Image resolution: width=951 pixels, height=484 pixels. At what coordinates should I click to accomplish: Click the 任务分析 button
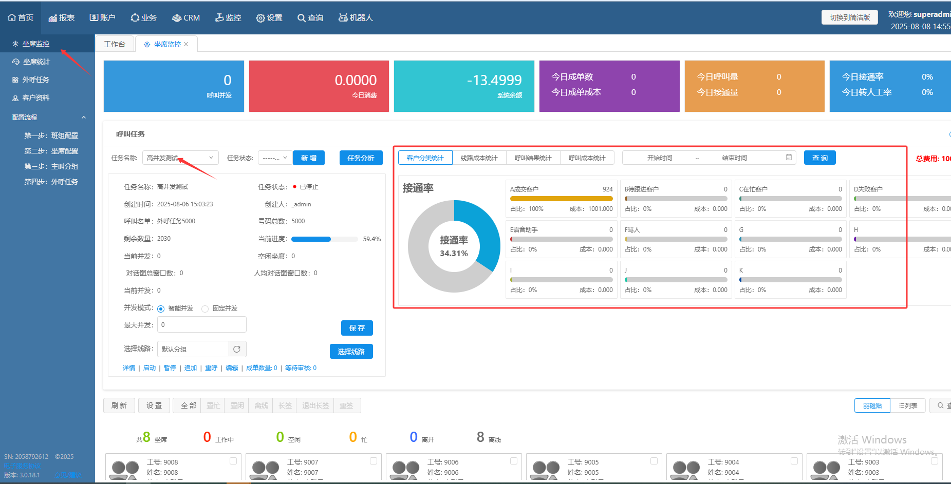point(361,158)
